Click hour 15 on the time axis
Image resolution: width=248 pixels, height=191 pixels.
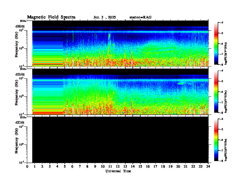tap(140, 167)
